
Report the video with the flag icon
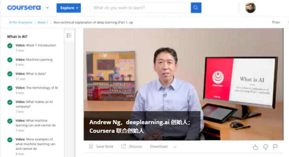tap(275, 147)
